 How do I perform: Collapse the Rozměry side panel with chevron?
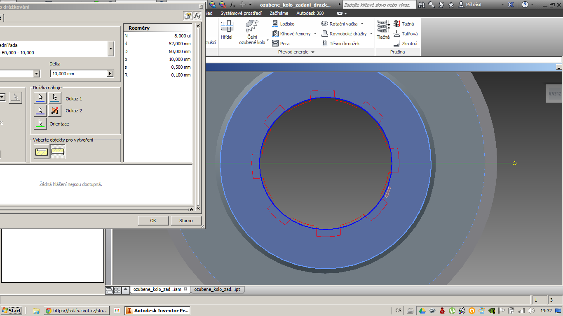pyautogui.click(x=198, y=26)
